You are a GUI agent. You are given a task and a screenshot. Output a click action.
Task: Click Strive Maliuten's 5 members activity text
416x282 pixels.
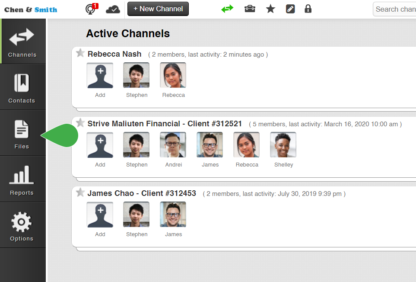pyautogui.click(x=325, y=124)
